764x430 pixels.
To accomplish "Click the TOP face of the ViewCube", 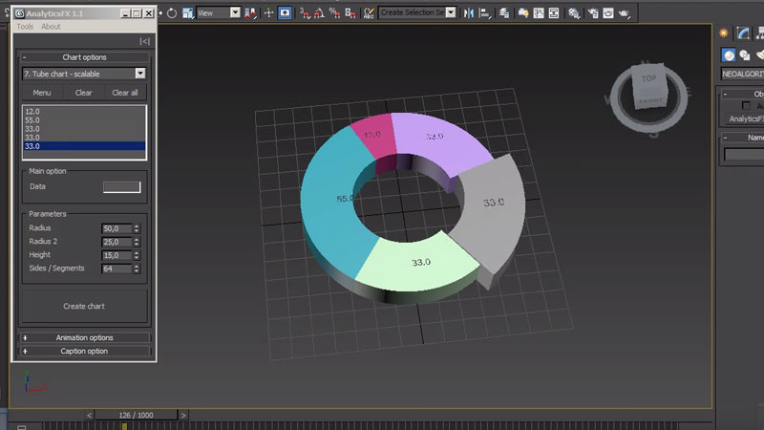I will [x=649, y=80].
